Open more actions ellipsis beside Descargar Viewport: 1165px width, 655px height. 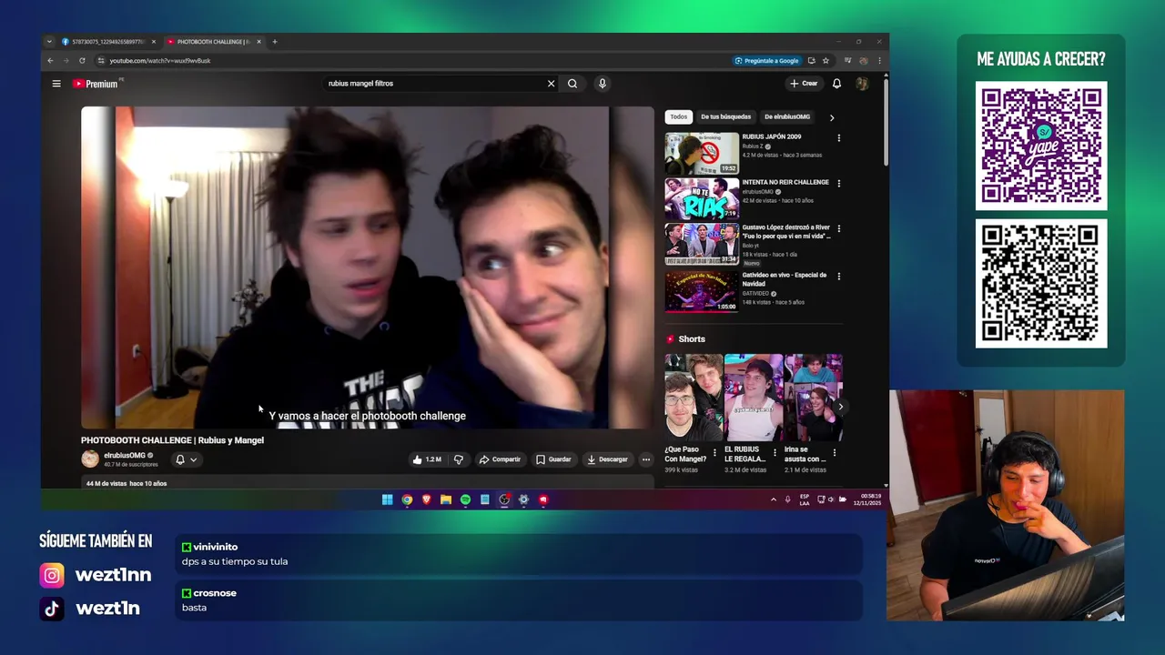click(x=646, y=459)
